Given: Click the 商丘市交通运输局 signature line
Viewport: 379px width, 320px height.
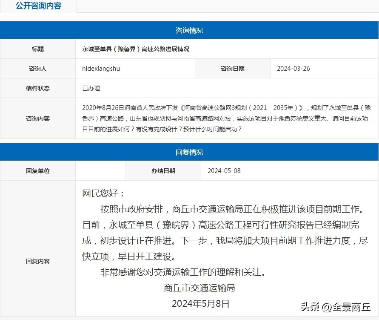Looking at the screenshot, I should pos(199,288).
